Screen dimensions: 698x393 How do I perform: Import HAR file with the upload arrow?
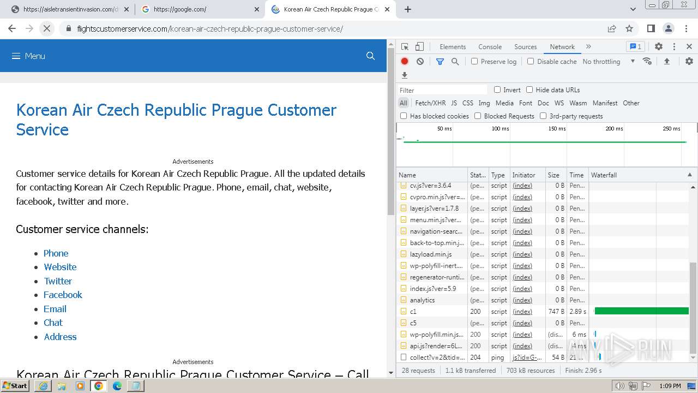tap(666, 61)
